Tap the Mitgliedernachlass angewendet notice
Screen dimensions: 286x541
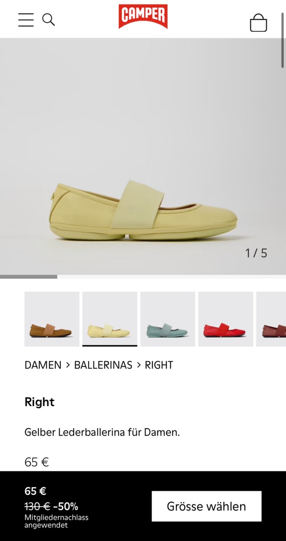click(x=57, y=521)
